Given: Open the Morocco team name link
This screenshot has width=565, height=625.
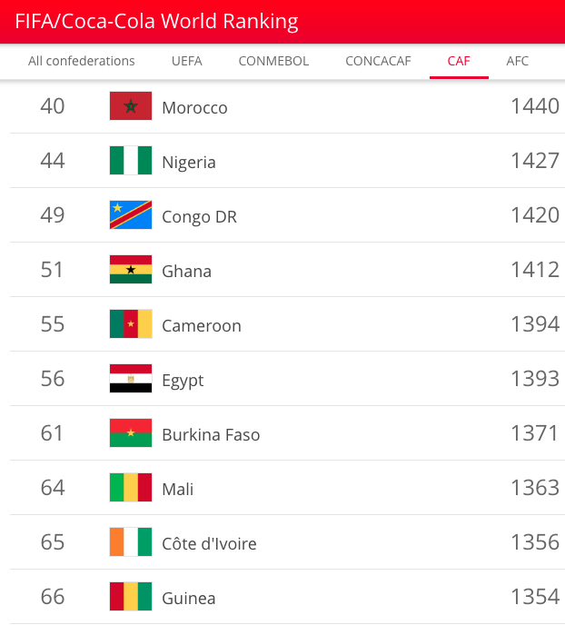Looking at the screenshot, I should (x=194, y=108).
